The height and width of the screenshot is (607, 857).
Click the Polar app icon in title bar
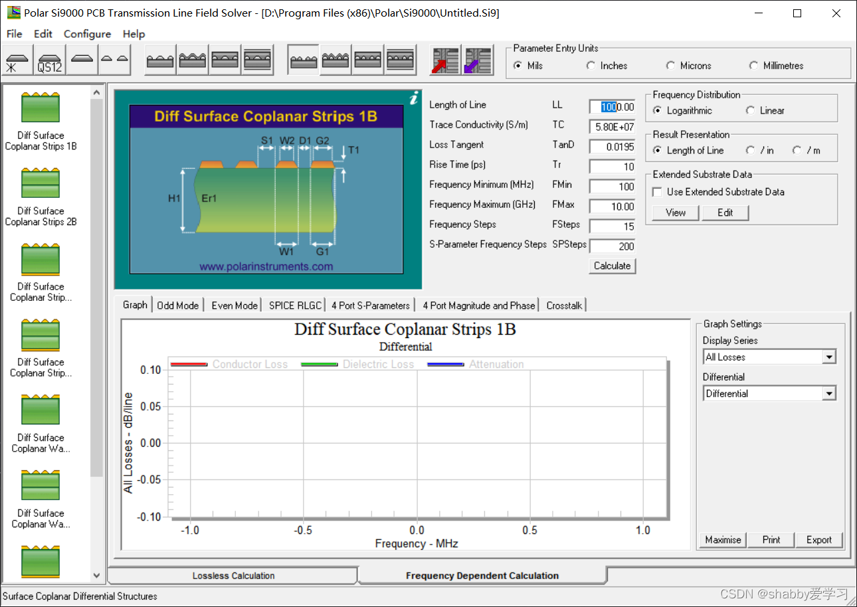point(13,13)
